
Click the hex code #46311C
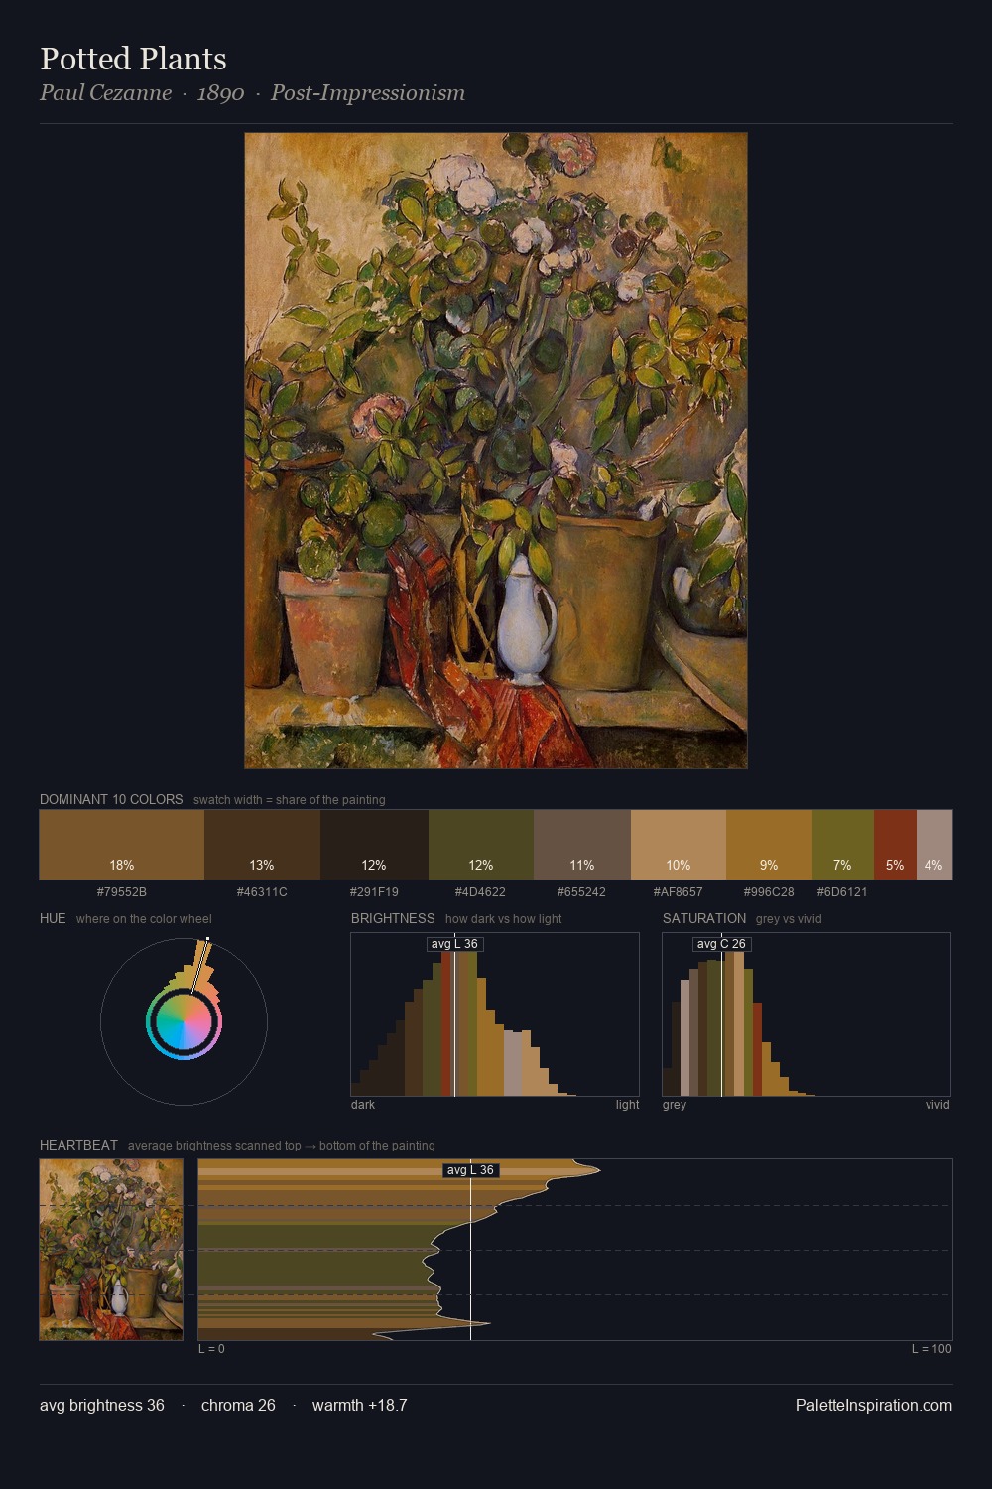tap(262, 891)
